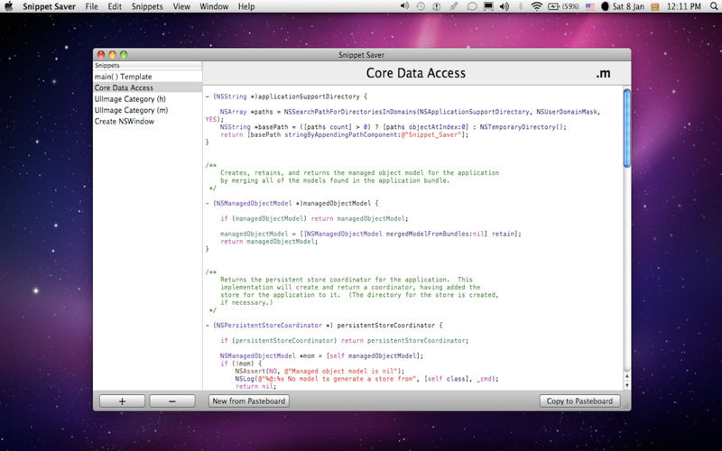Open the Apple menu

pyautogui.click(x=9, y=6)
